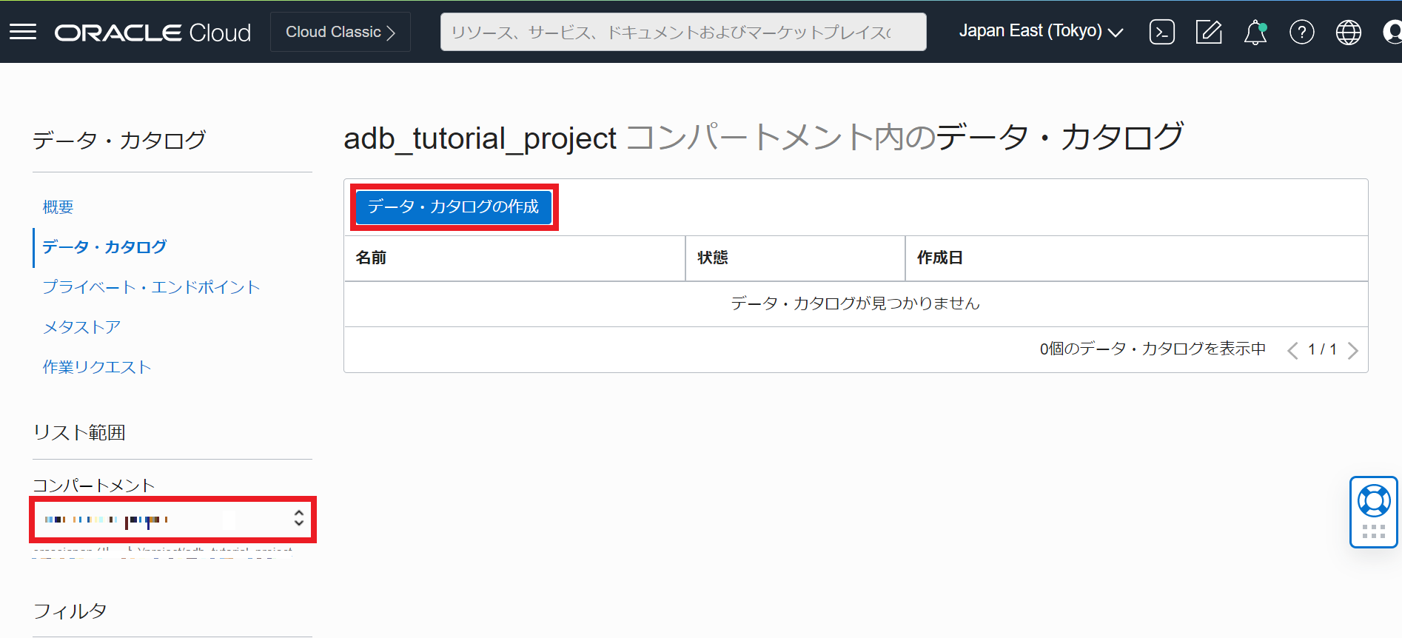
Task: Launch Cloud Shell from the header
Action: [1161, 32]
